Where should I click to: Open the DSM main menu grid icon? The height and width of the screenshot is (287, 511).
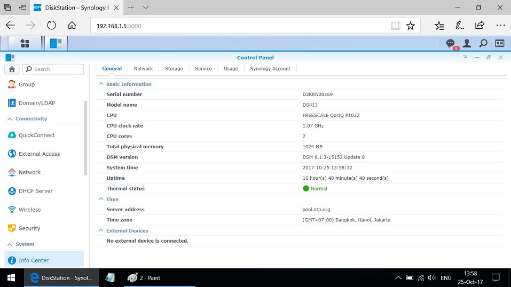25,43
